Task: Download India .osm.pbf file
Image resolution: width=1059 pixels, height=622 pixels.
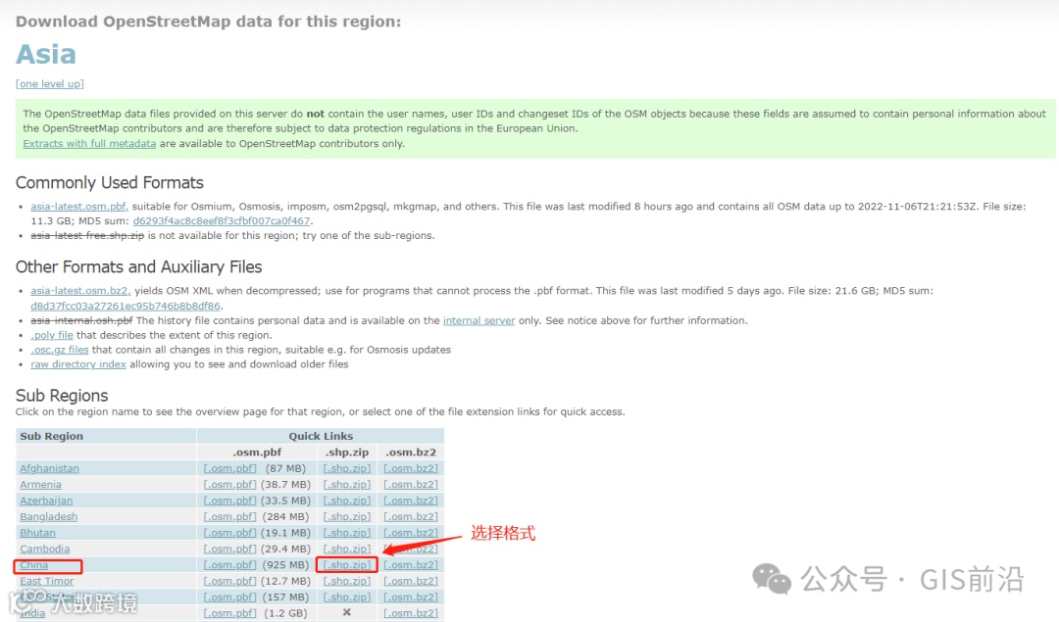Action: tap(230, 613)
